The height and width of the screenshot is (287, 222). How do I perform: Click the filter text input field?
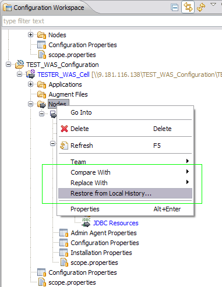coord(112,21)
